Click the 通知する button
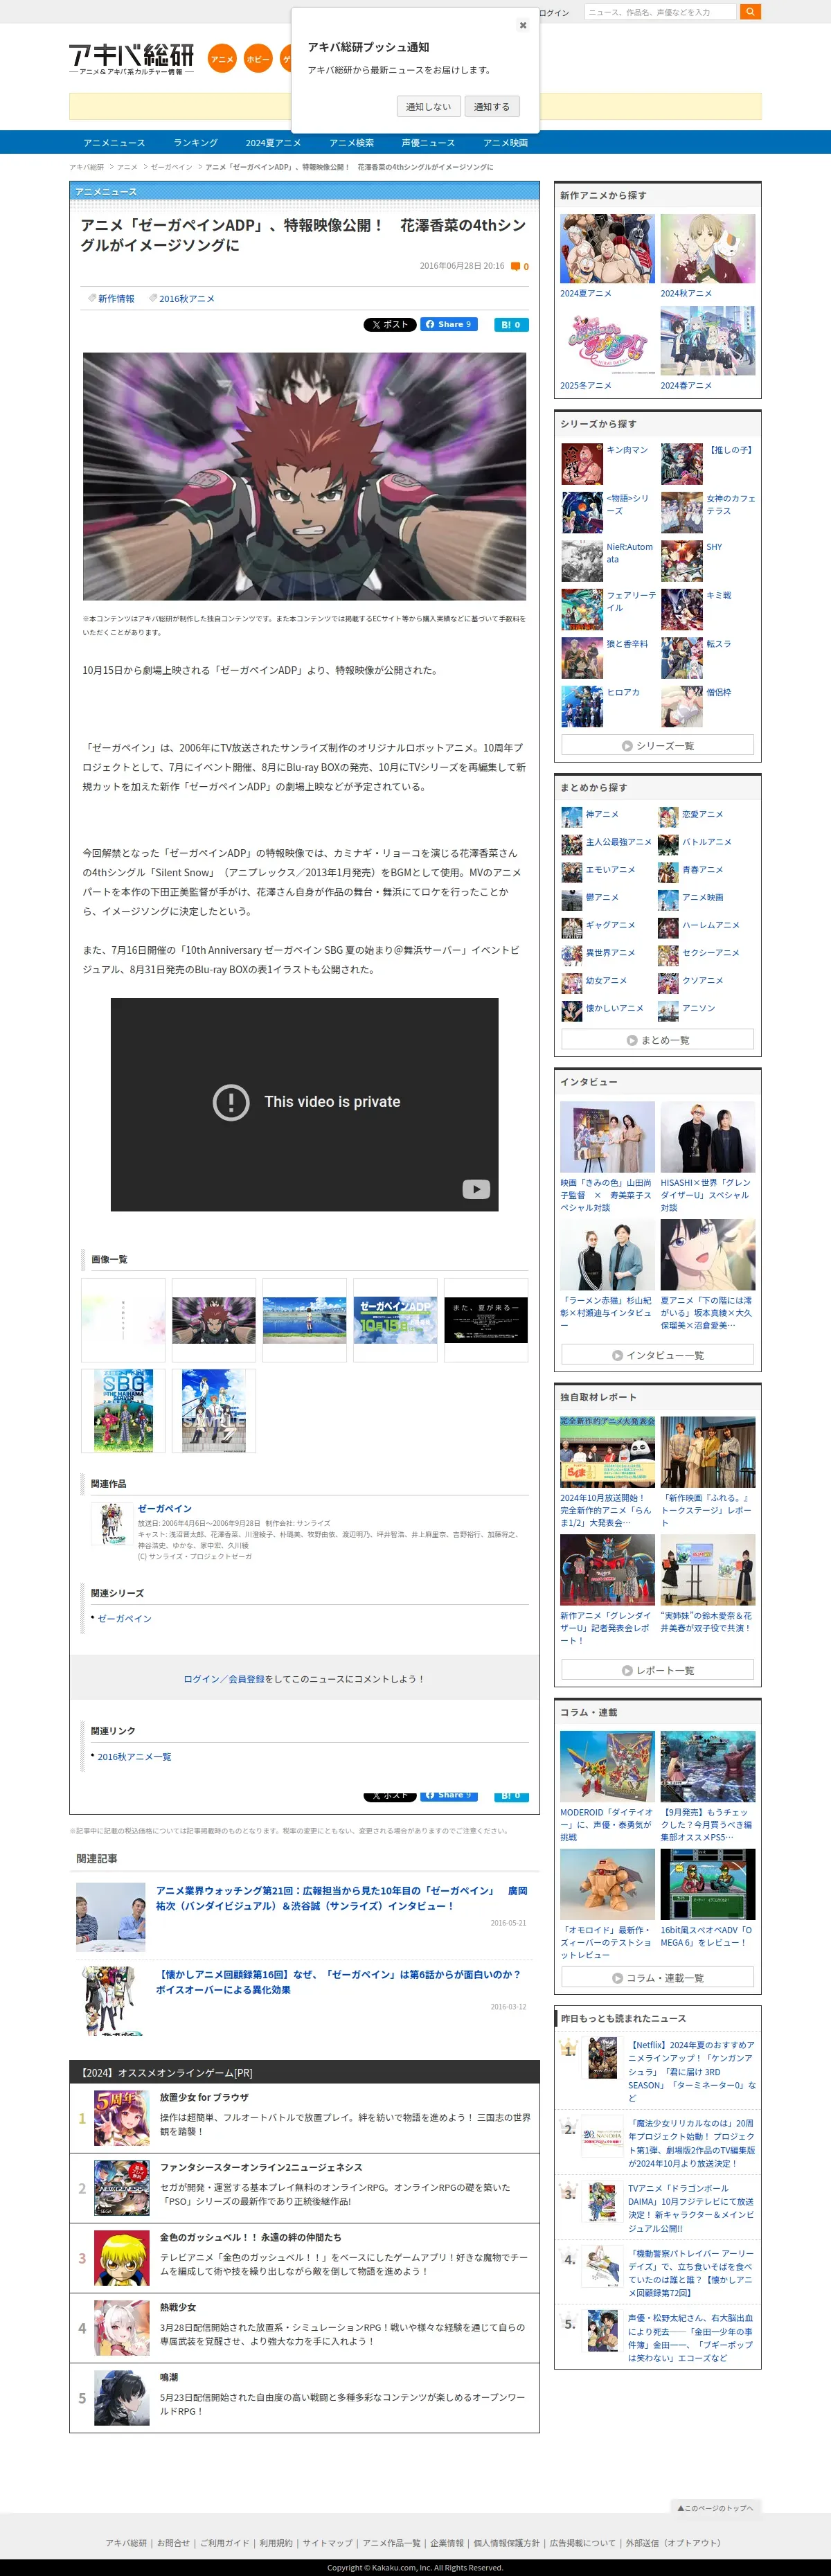831x2576 pixels. (x=491, y=107)
